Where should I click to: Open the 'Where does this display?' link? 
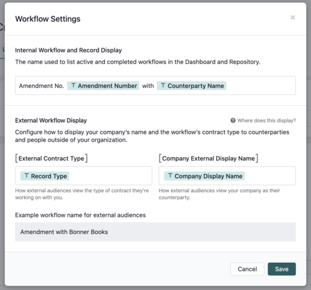pos(266,120)
